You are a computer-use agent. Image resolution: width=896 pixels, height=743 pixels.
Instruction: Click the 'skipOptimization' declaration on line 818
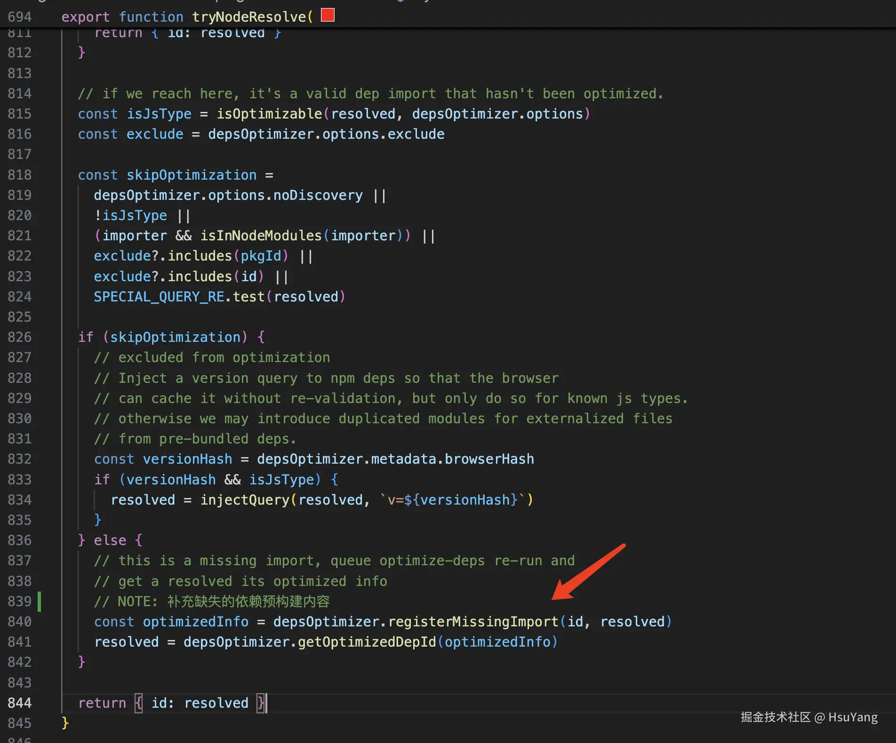pos(192,175)
